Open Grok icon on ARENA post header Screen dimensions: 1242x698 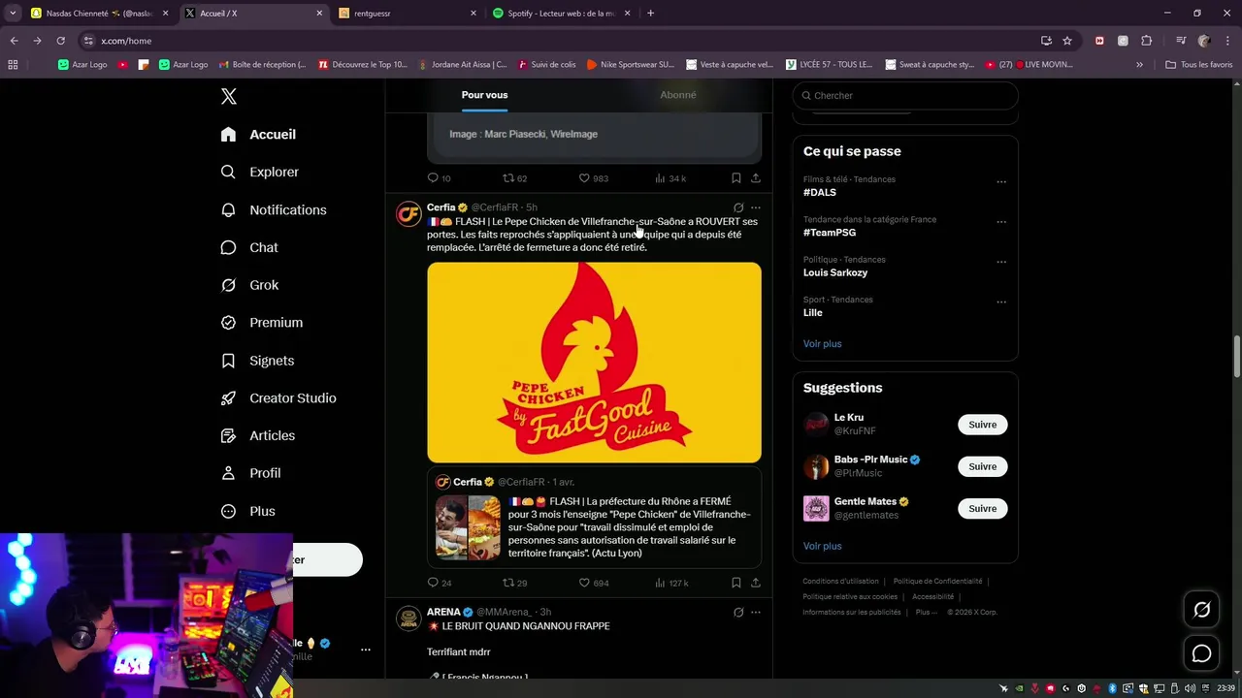738,613
